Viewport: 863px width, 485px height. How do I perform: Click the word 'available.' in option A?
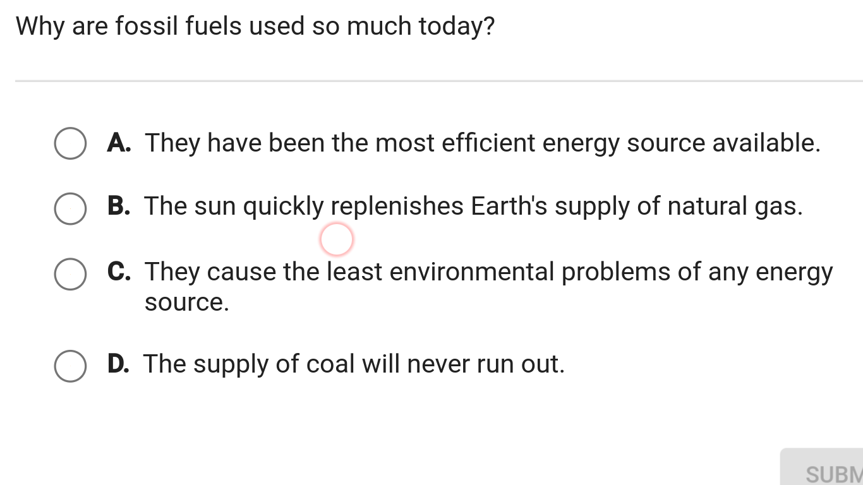click(766, 143)
